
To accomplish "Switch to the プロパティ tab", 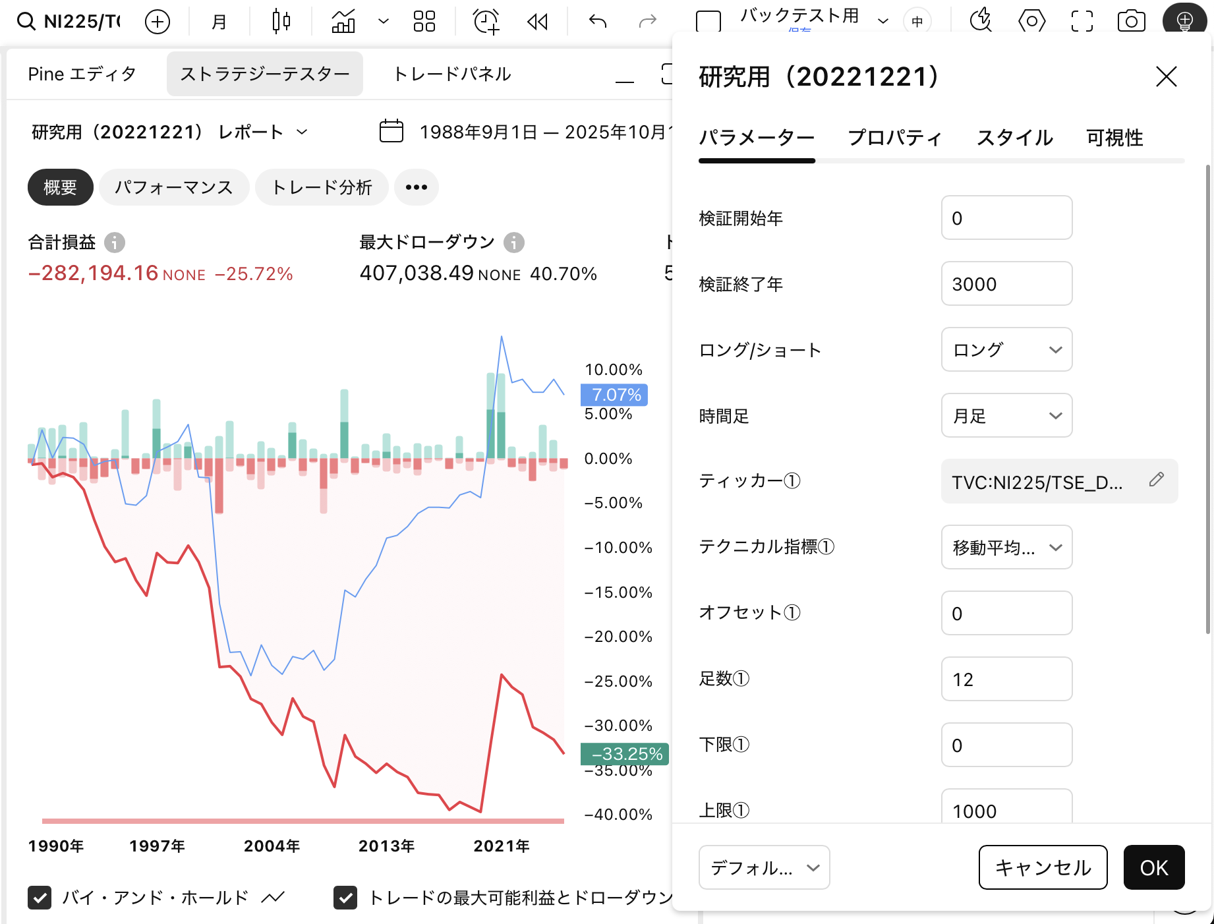I will [894, 138].
